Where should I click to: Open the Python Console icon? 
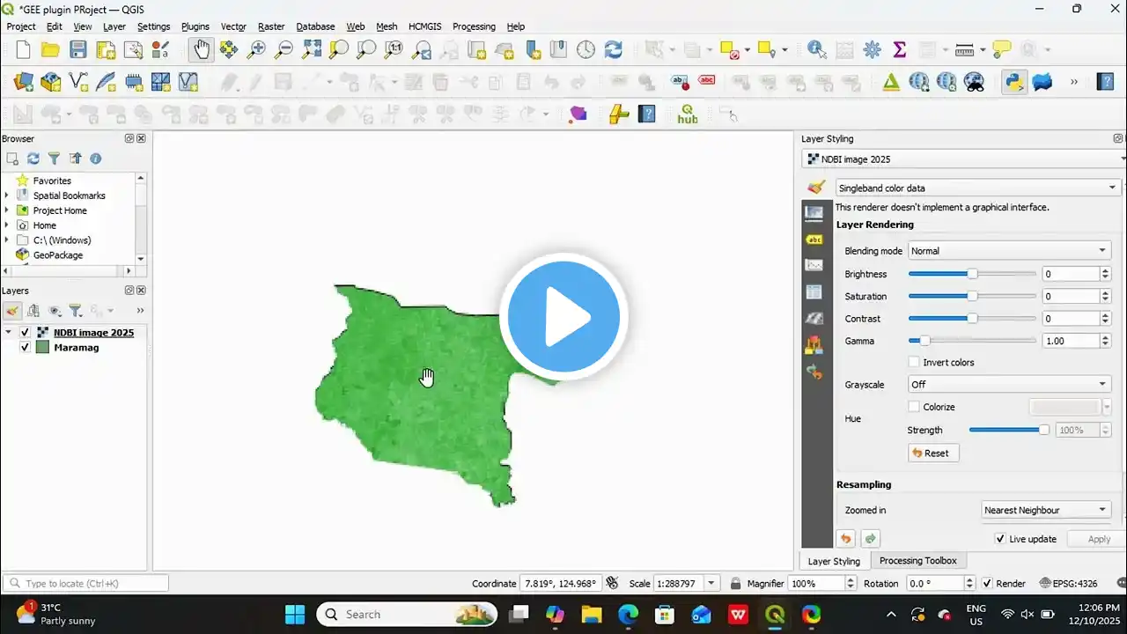1014,82
